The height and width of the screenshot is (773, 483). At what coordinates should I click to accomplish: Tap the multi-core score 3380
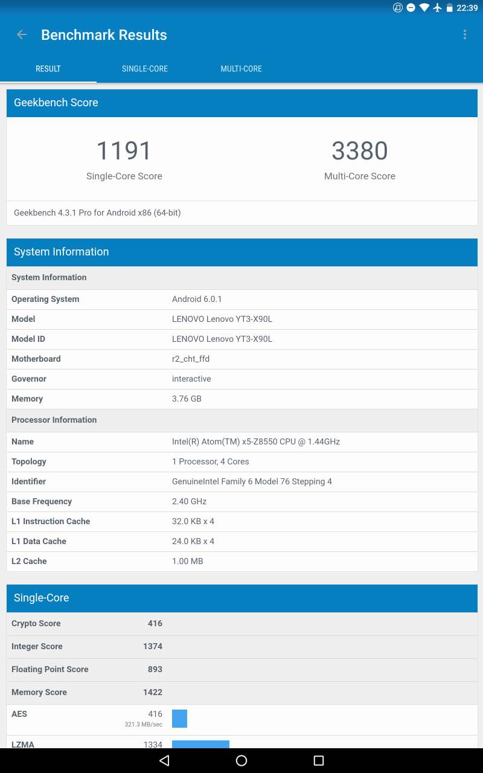(x=359, y=151)
